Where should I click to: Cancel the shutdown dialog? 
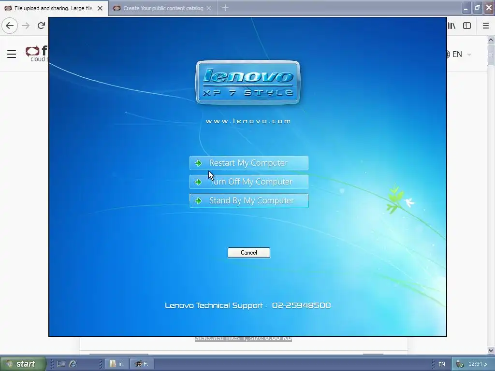point(249,253)
